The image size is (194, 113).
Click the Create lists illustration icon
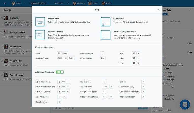(106, 22)
